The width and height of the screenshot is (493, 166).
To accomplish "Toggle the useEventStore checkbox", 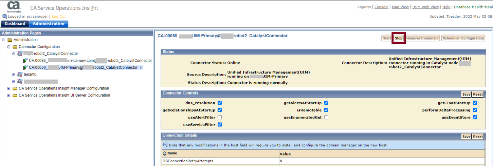I will (475, 118).
